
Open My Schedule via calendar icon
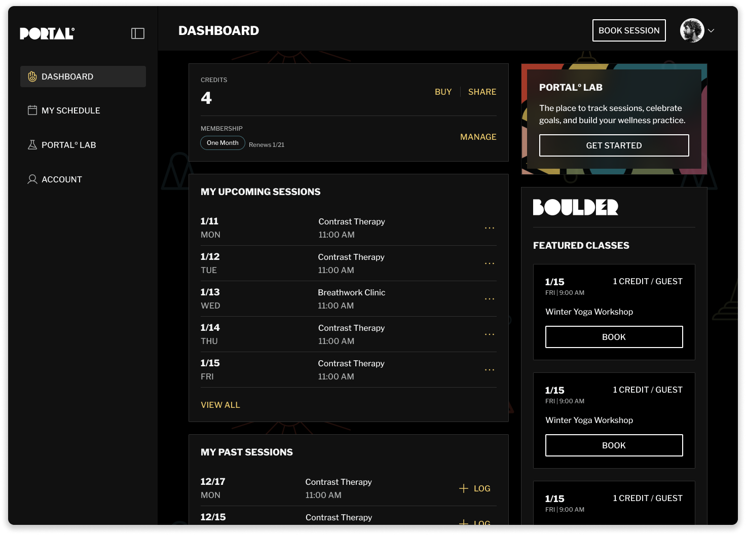point(32,110)
